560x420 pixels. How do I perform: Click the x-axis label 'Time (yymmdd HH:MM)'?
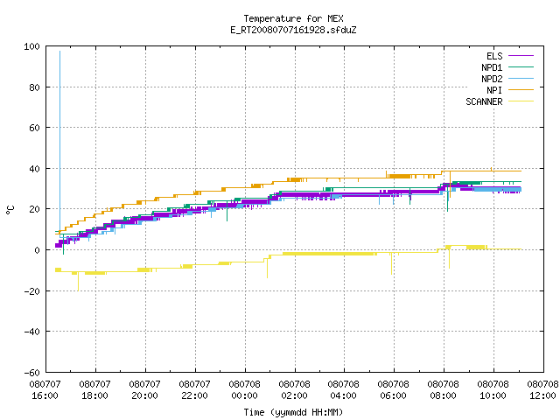click(293, 412)
